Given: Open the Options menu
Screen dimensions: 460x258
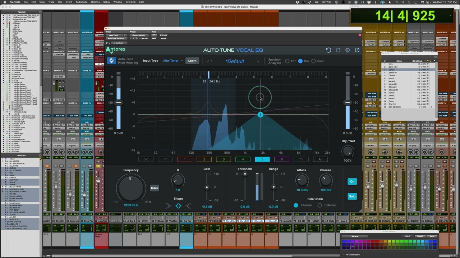Looking at the screenshot, I should pos(95,2).
